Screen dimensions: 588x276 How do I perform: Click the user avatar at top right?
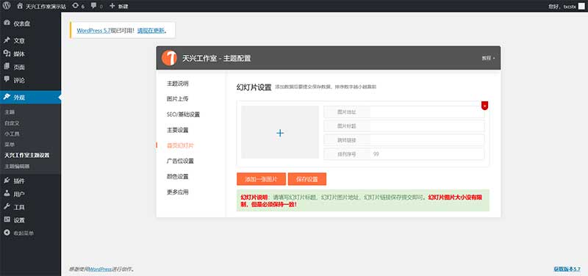click(581, 7)
